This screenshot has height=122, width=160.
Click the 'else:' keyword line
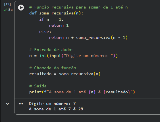(45, 31)
